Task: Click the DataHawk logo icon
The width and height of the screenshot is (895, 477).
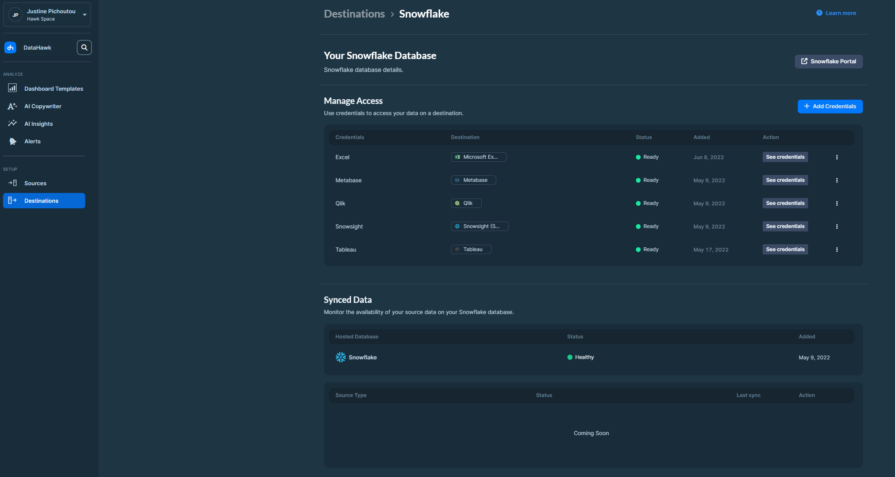Action: pos(10,47)
